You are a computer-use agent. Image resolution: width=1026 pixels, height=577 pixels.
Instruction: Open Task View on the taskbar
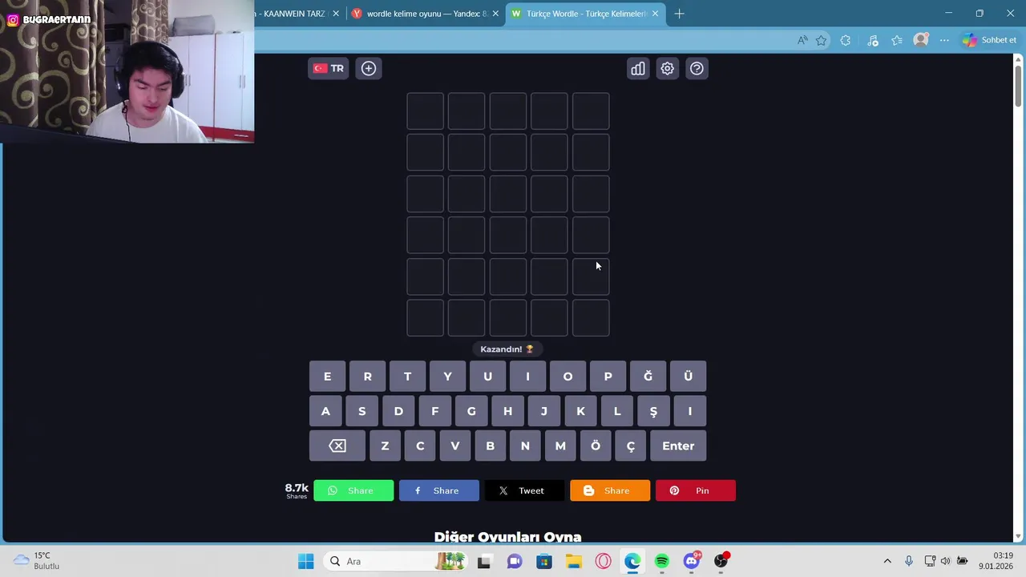pos(484,562)
